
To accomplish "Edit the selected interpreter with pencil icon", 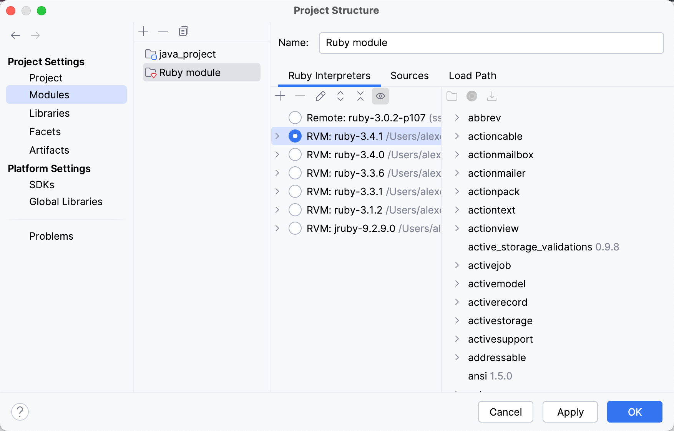I will (x=320, y=96).
